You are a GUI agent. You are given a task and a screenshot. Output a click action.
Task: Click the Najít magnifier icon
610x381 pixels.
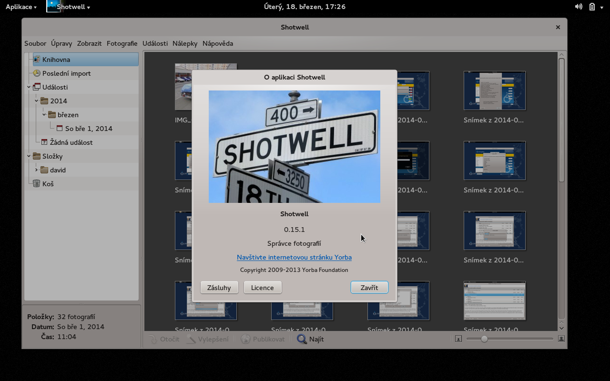[x=302, y=339]
